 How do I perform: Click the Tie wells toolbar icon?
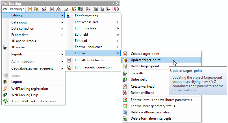coord(44,9)
